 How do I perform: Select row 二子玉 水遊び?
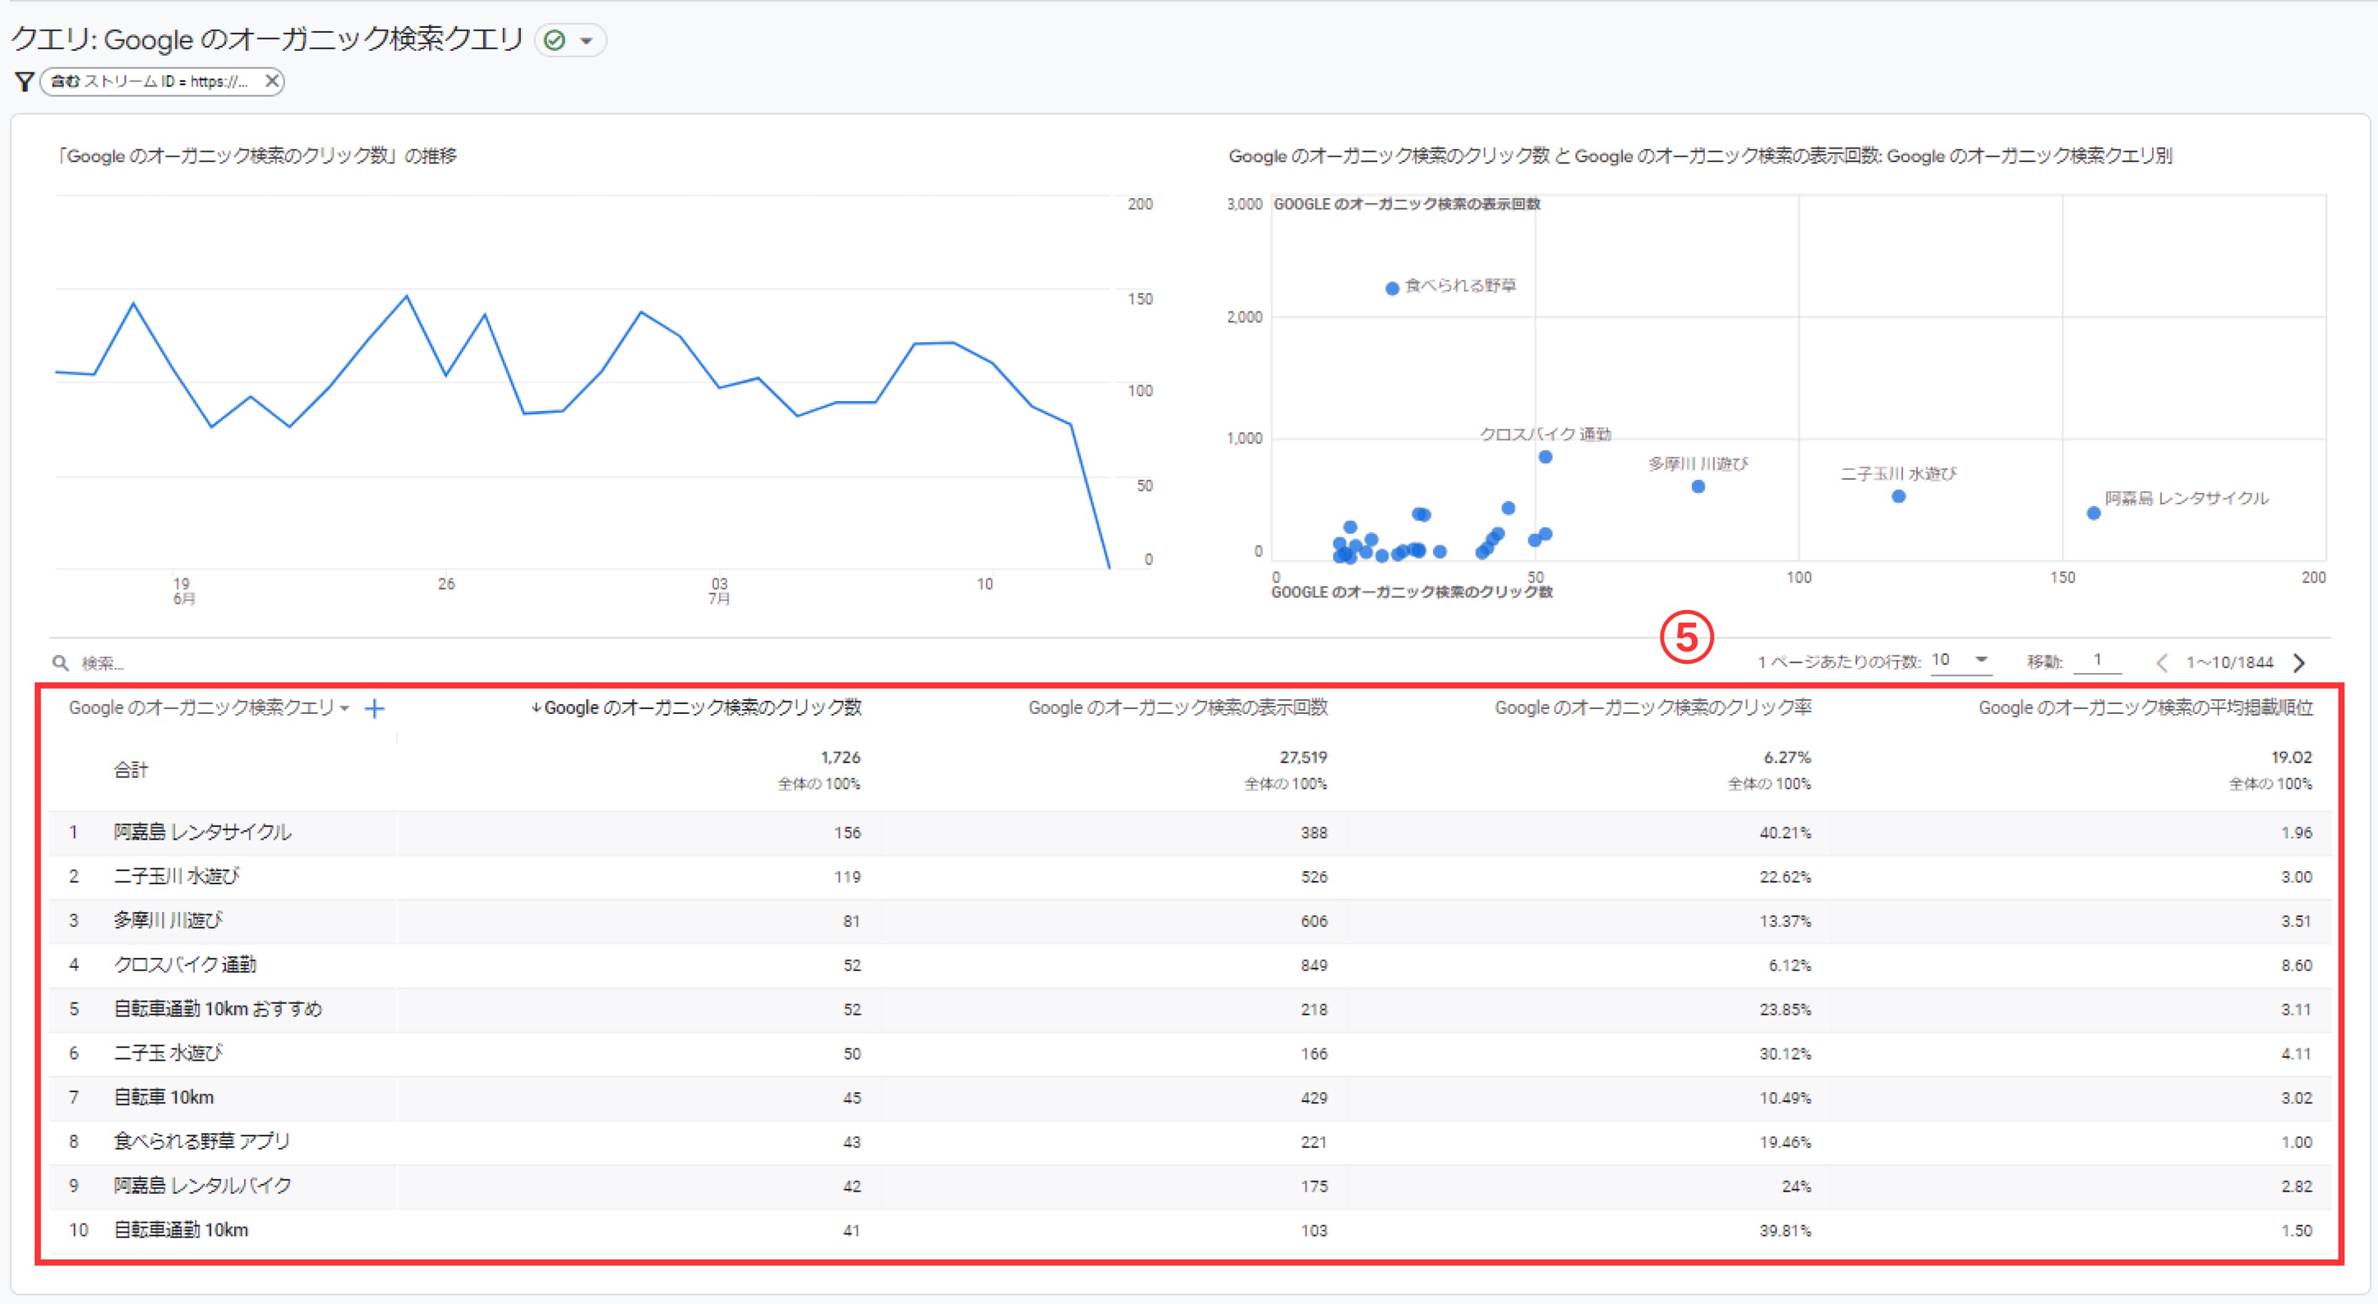[1191, 1054]
